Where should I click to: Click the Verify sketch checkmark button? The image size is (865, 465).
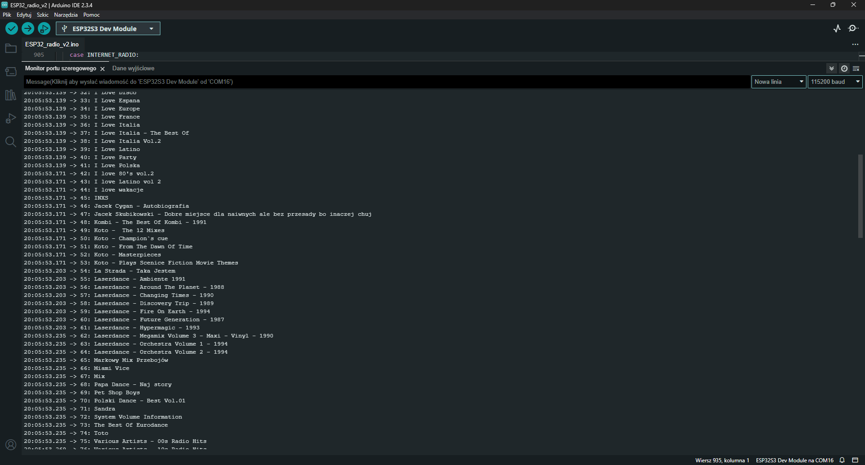point(12,28)
